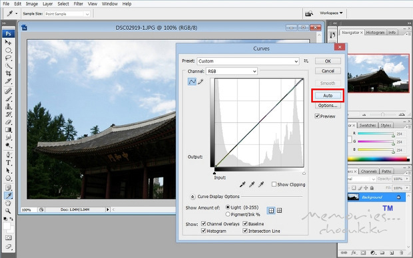Select the Lasso tool
The width and height of the screenshot is (413, 258).
[8, 58]
